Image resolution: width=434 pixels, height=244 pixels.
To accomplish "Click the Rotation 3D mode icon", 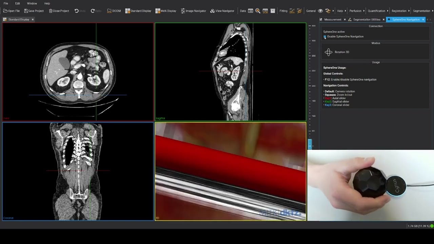I will pyautogui.click(x=329, y=52).
